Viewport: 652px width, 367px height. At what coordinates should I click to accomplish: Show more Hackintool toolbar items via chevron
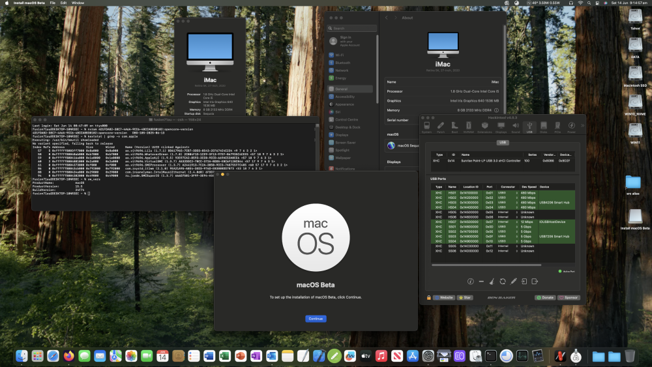[x=582, y=125]
